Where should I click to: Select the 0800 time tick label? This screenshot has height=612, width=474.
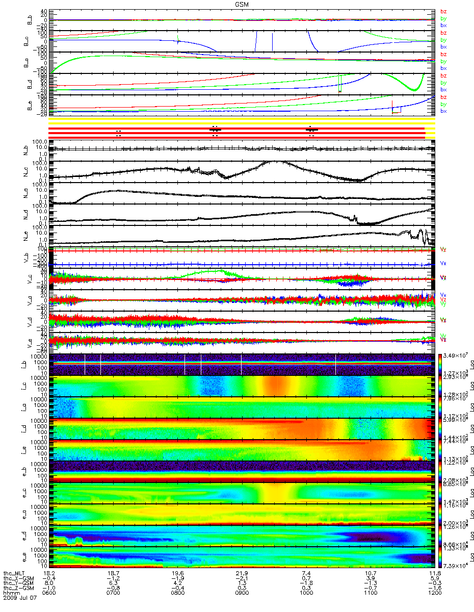point(177,594)
